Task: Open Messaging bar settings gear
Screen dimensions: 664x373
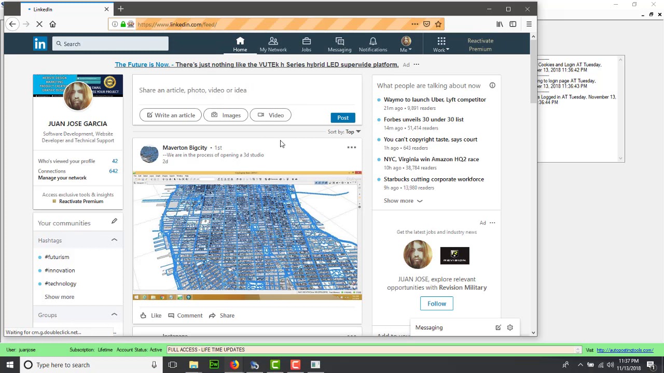Action: [510, 327]
